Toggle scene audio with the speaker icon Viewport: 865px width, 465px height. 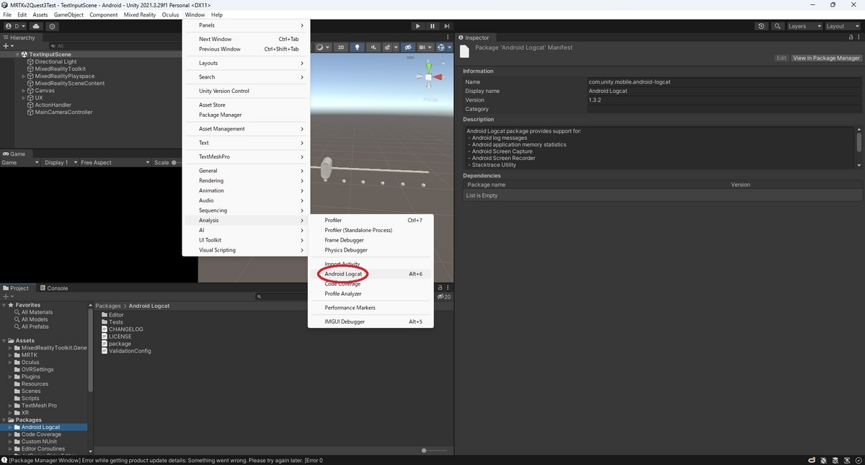click(374, 47)
